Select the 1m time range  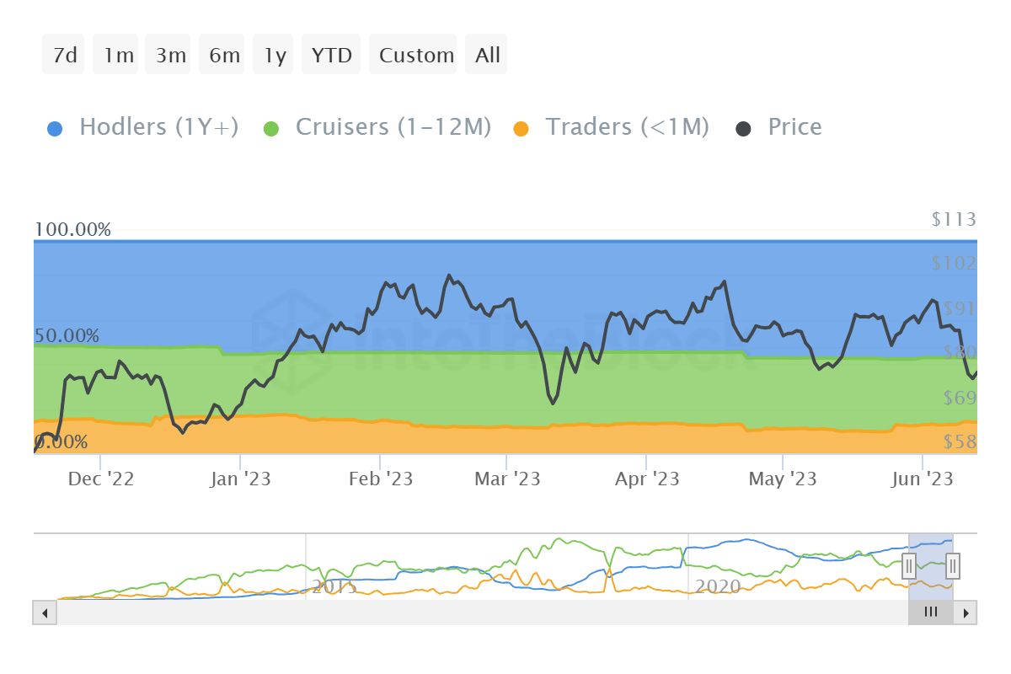point(115,54)
